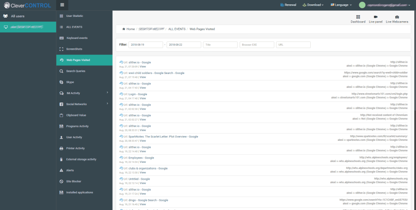This screenshot has height=210, width=416.
Task: Click the Social Networks Facebook icon
Action: tap(61, 104)
